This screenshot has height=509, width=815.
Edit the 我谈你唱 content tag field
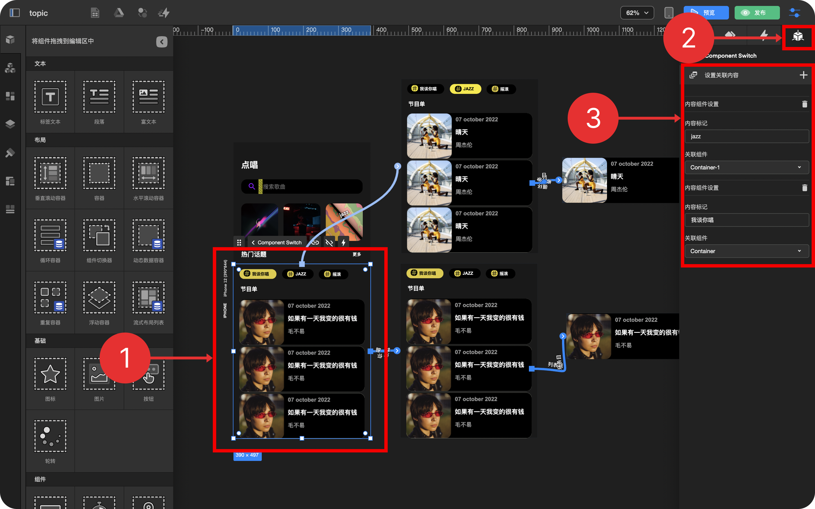(747, 220)
